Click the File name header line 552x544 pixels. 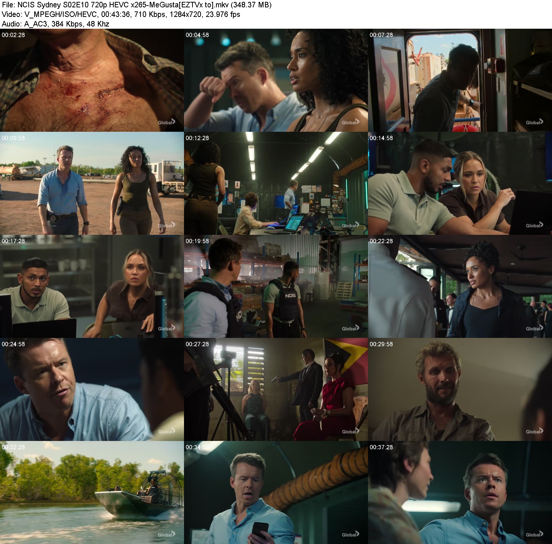coord(137,5)
